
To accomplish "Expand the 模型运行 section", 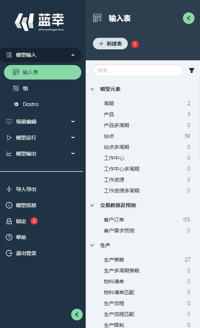I will tap(41, 137).
